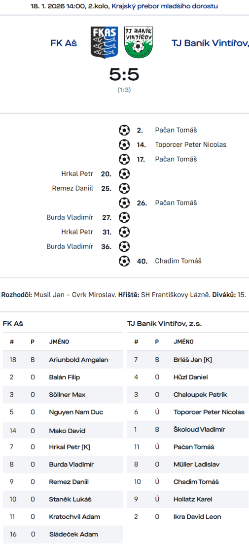
Task: Click the goal ball icon at minute 40
Action: [x=124, y=261]
